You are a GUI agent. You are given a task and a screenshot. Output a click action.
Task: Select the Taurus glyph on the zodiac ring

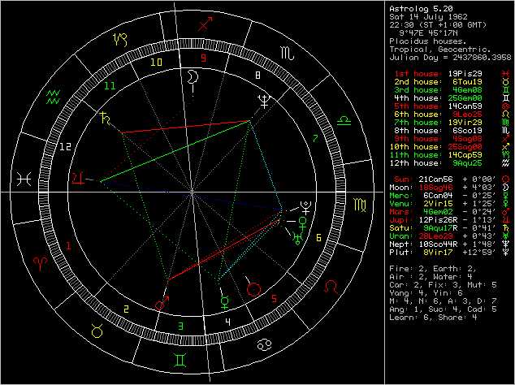click(x=97, y=330)
